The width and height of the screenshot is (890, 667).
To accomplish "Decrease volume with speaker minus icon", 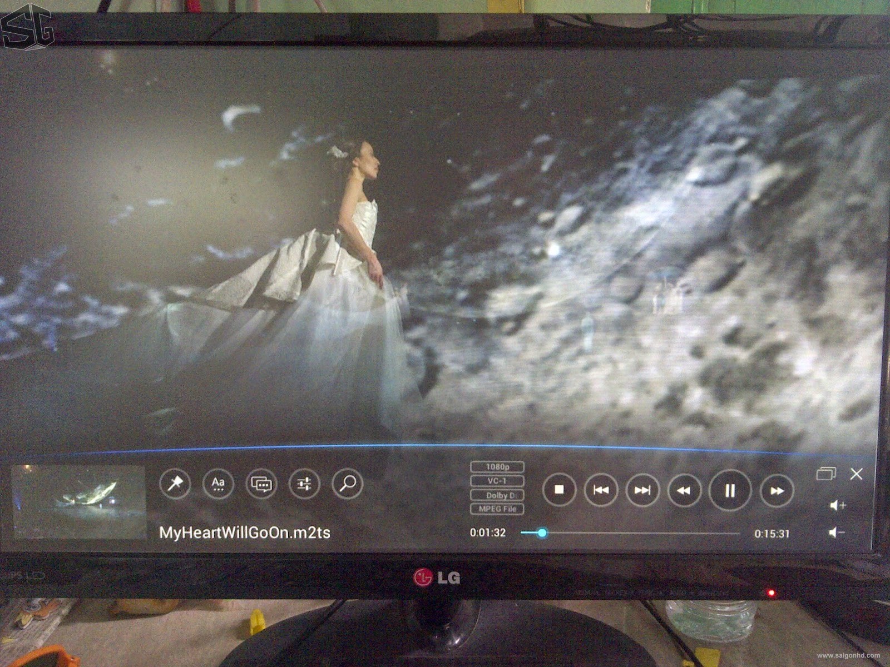I will [x=837, y=532].
